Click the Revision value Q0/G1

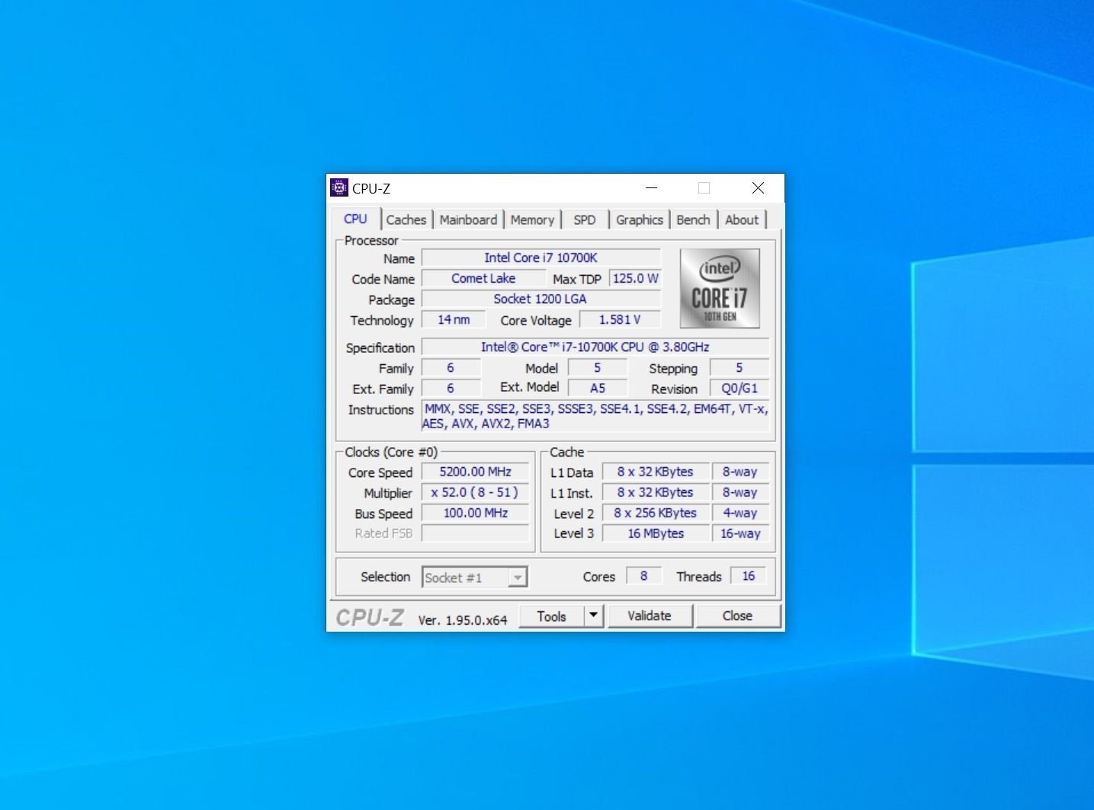pos(739,388)
